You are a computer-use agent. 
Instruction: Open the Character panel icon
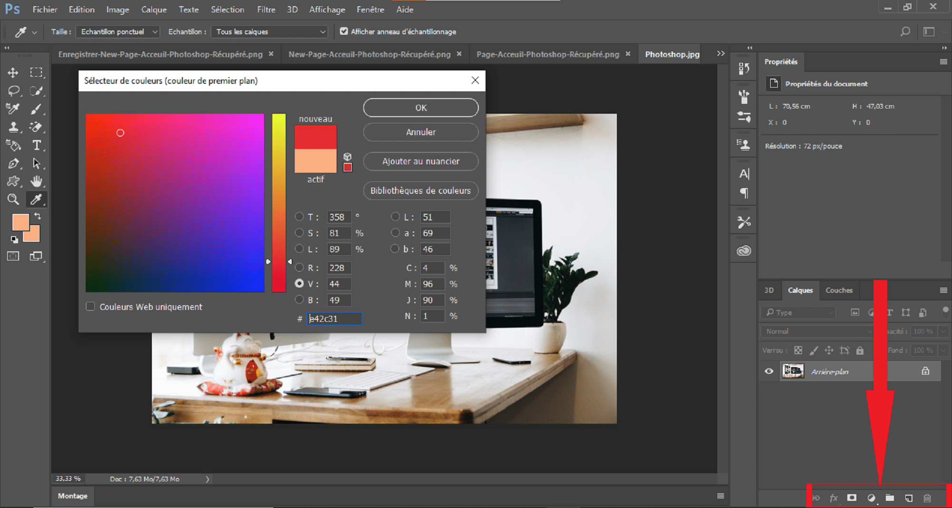744,174
